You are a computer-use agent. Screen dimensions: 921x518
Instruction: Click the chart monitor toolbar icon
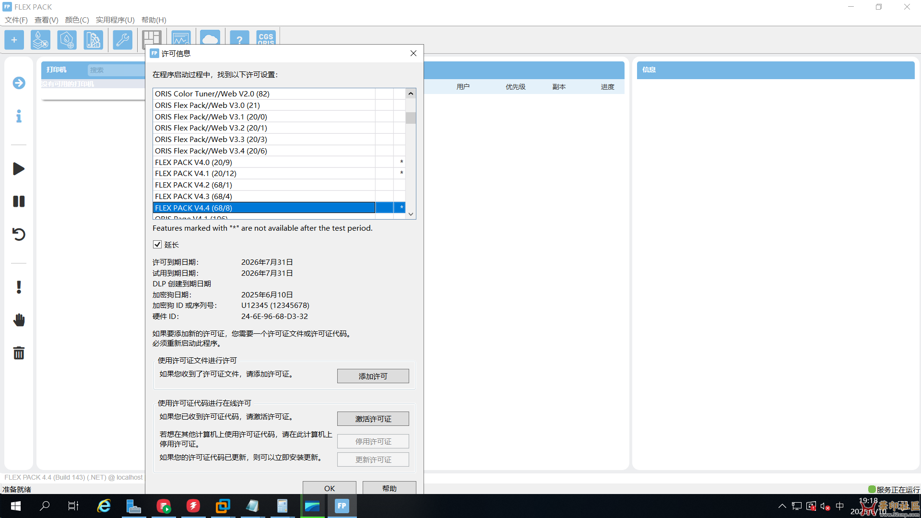[181, 38]
